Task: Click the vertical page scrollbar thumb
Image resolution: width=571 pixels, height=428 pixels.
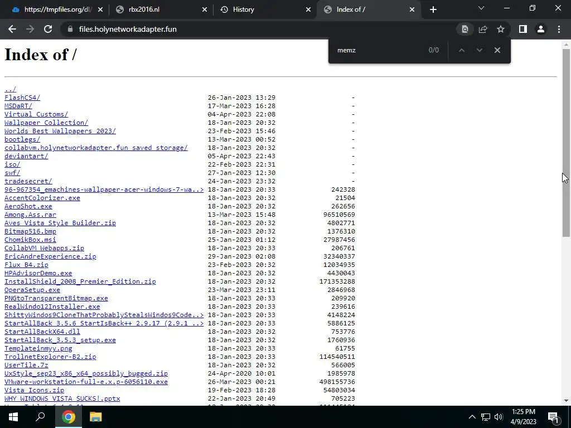Action: coord(566,143)
